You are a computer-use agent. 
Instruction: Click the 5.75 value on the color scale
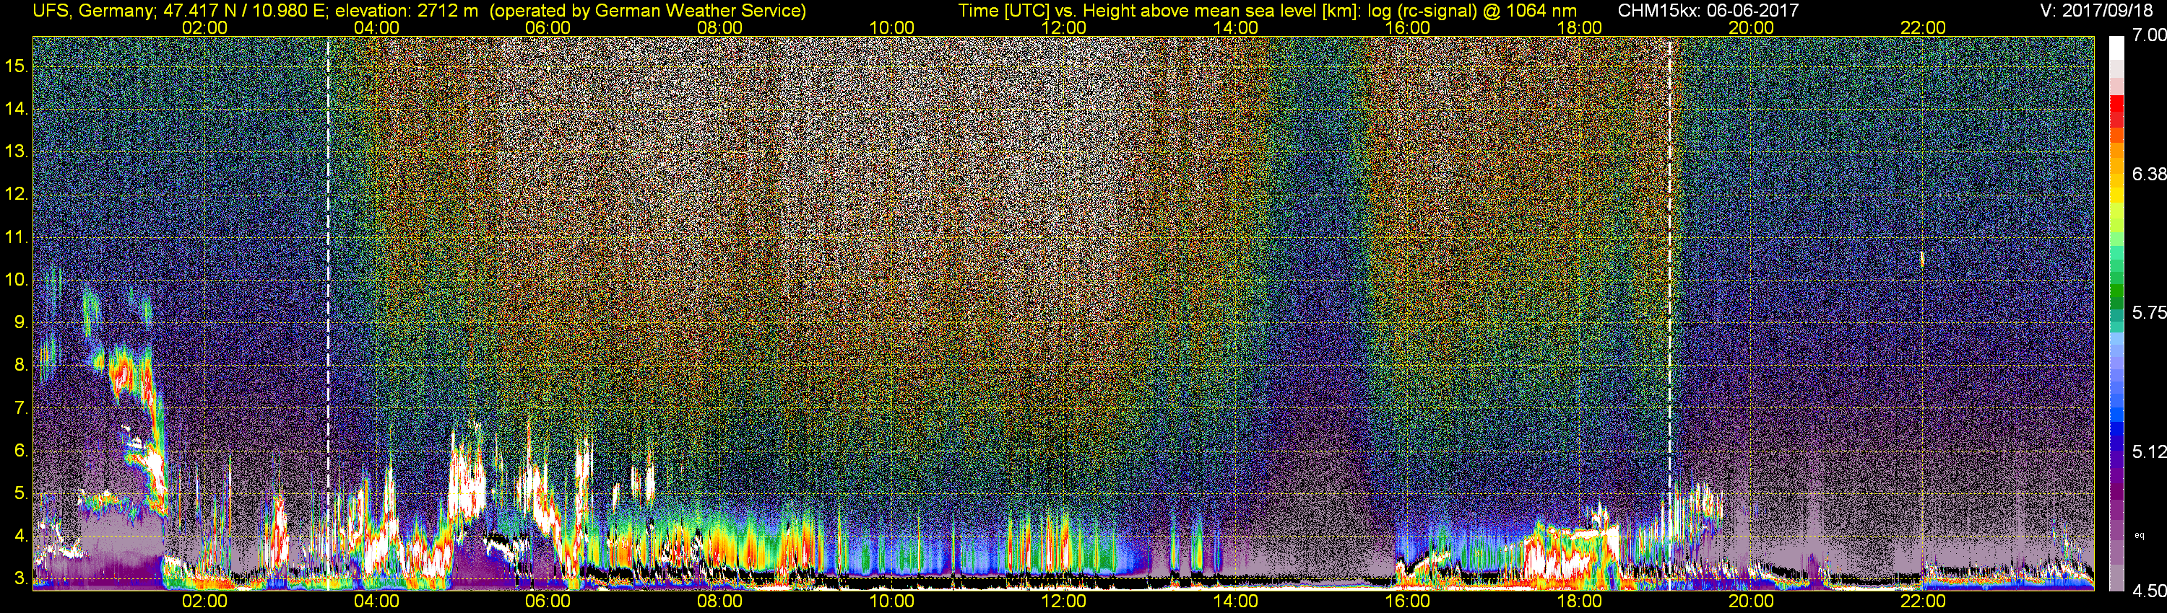click(x=2148, y=312)
